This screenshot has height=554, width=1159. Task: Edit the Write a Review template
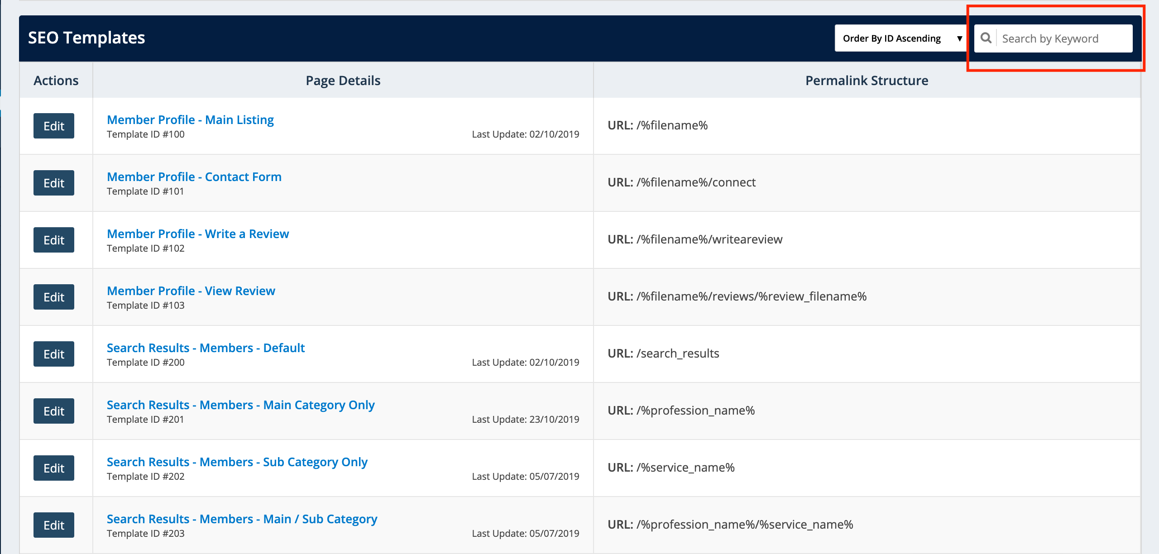[x=54, y=240]
